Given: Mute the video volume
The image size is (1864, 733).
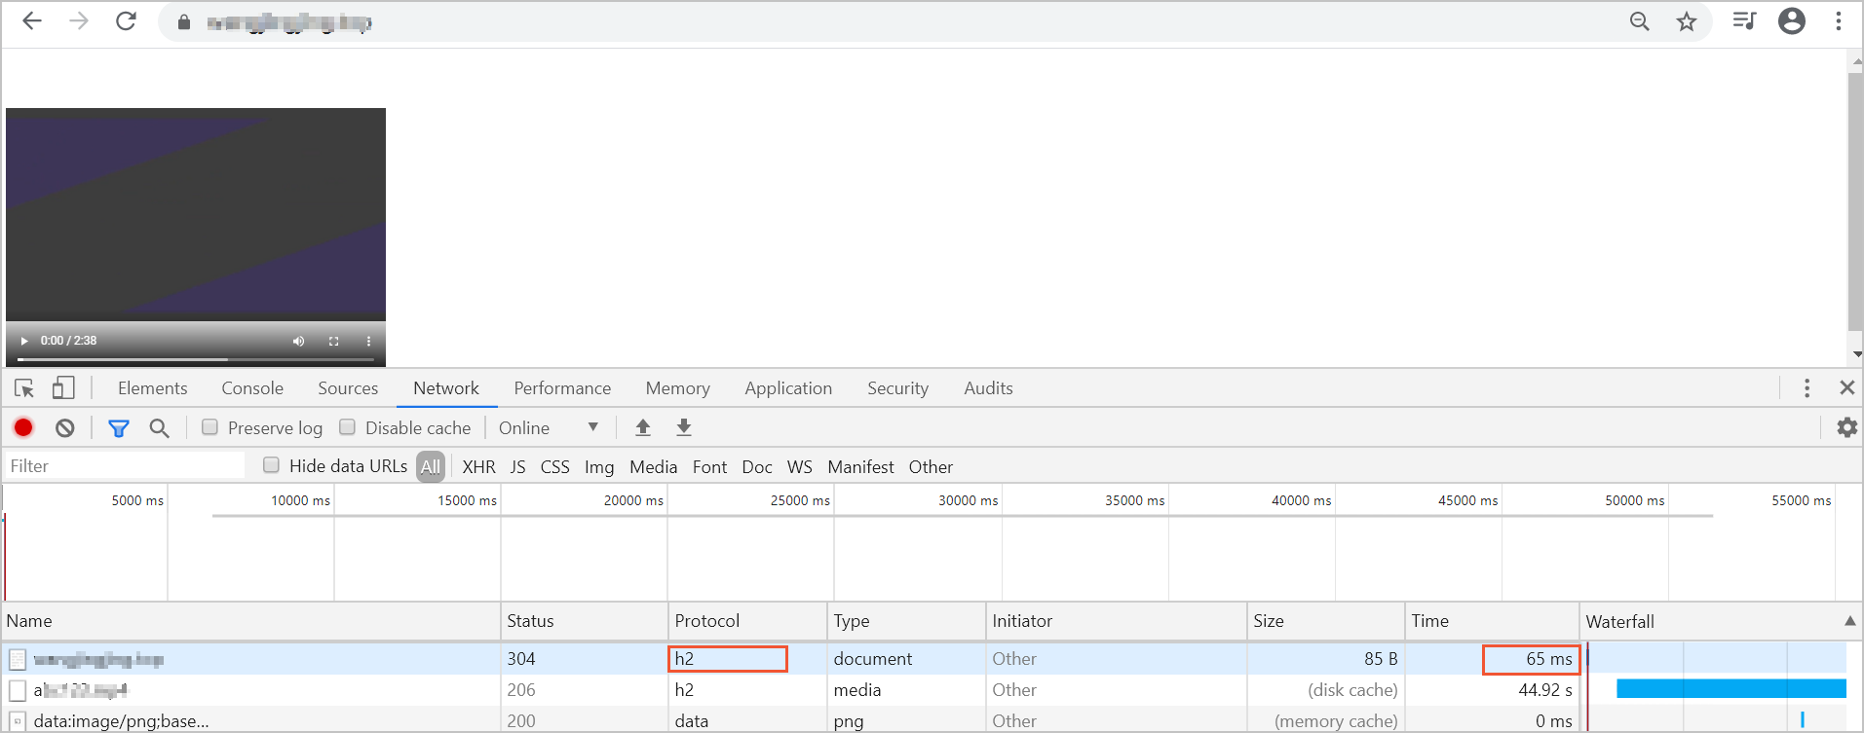Looking at the screenshot, I should [x=298, y=341].
